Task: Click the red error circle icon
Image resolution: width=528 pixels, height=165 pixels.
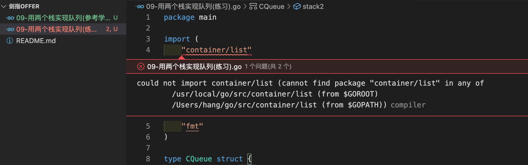Action: click(141, 67)
